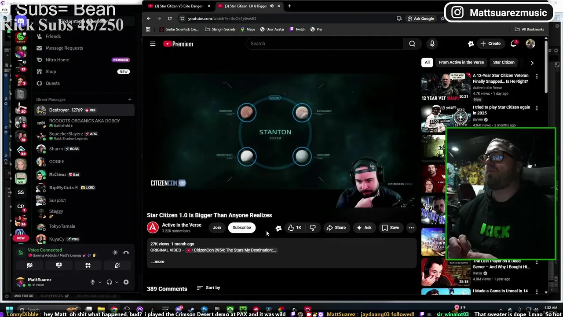Open Discord Friends page

84,36
